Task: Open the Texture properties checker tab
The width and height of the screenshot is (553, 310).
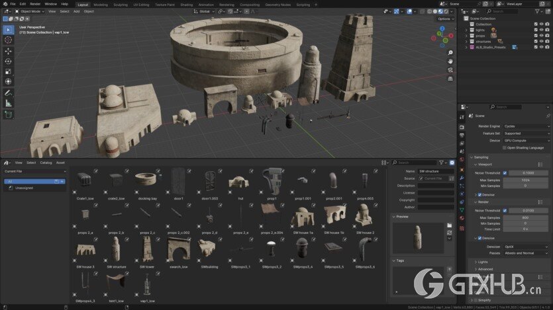Action: tap(462, 228)
